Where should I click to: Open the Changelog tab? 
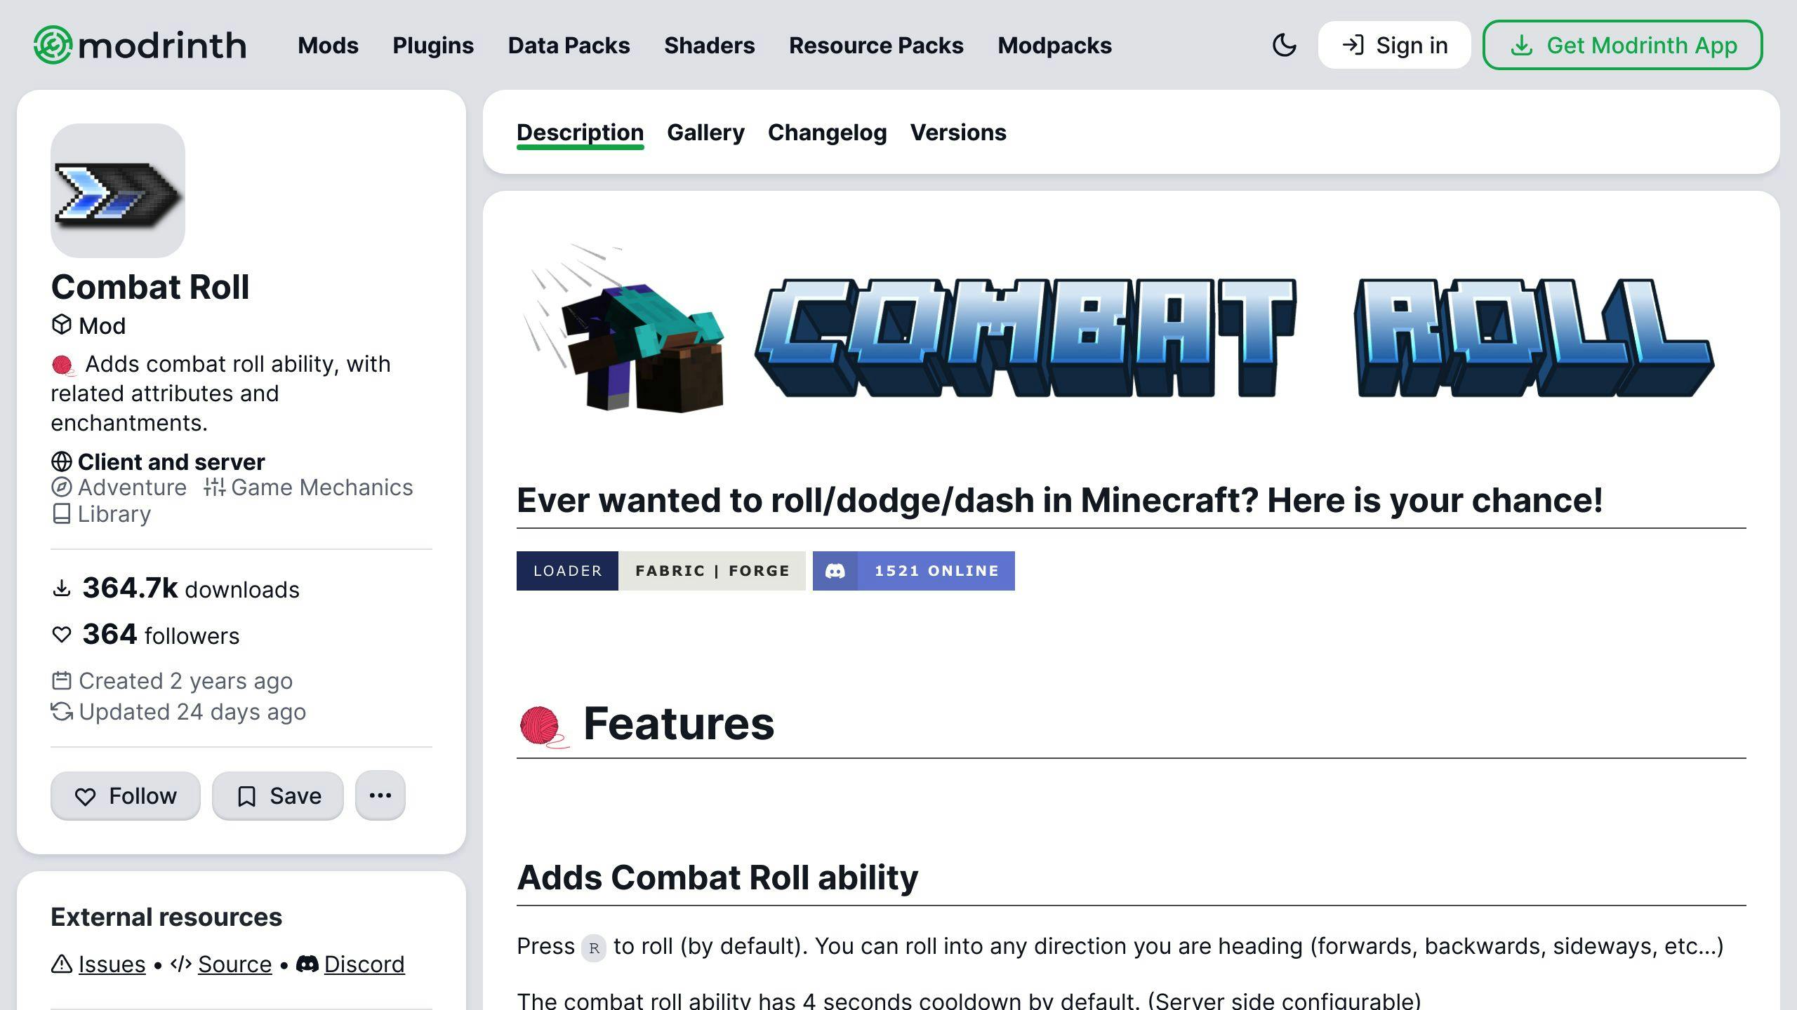click(827, 133)
